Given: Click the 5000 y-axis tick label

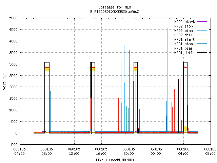Looking at the screenshot, I should coord(14,18).
